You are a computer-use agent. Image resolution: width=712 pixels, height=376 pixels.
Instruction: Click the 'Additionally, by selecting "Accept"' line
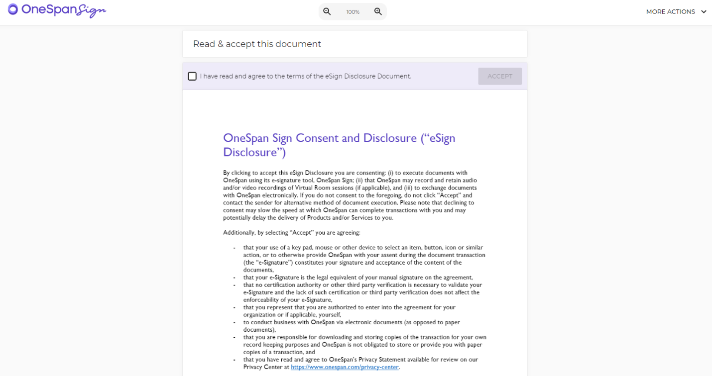(x=291, y=232)
